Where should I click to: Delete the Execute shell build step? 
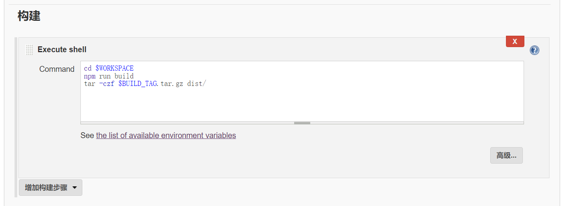(x=515, y=41)
